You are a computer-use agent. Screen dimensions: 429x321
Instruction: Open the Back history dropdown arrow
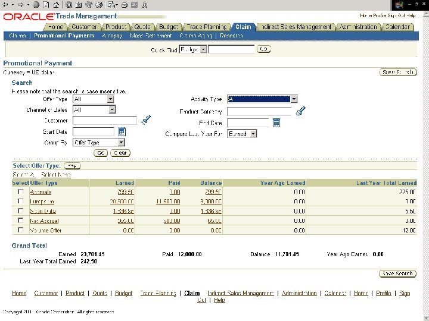13,5
